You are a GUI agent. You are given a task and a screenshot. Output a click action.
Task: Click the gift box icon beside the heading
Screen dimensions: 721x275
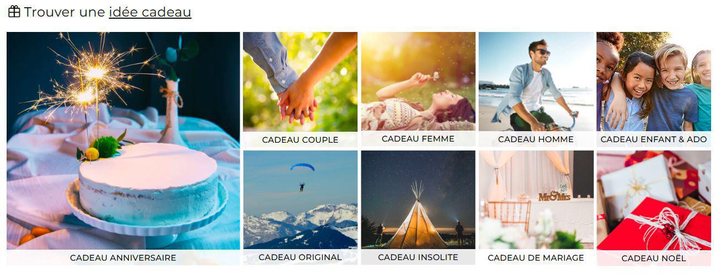pos(14,11)
